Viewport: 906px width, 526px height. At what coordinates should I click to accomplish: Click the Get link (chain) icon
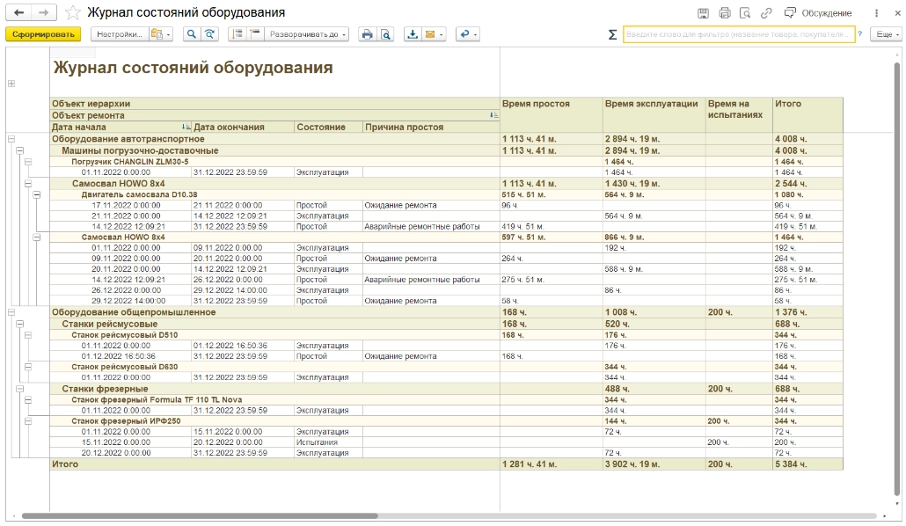coord(766,13)
